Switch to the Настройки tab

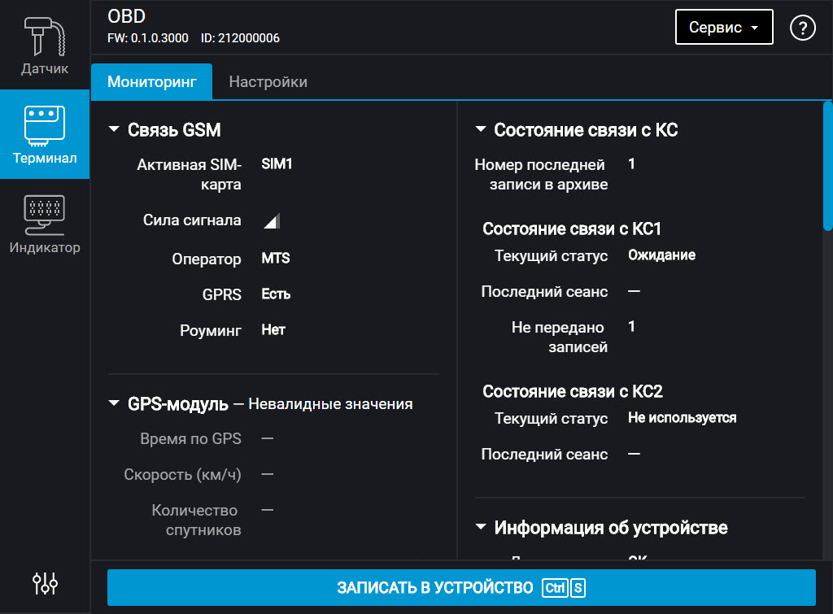268,82
